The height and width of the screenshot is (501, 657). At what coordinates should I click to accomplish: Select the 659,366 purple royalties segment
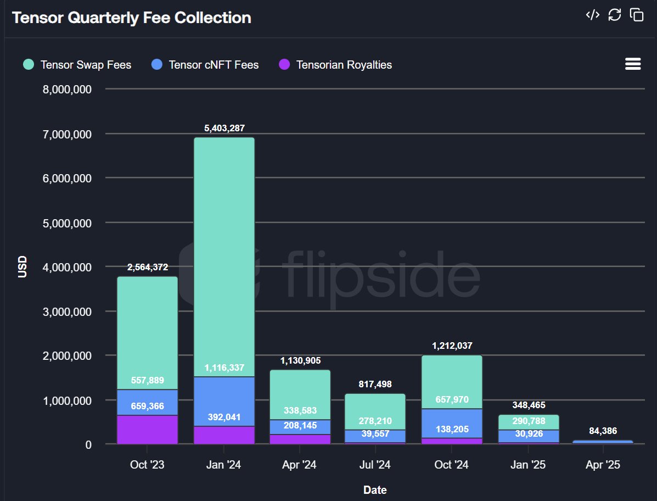(148, 429)
